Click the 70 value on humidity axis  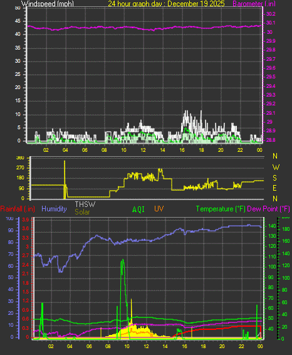(x=11, y=254)
